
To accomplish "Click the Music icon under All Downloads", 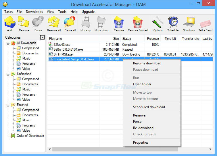I will [x=19, y=58].
